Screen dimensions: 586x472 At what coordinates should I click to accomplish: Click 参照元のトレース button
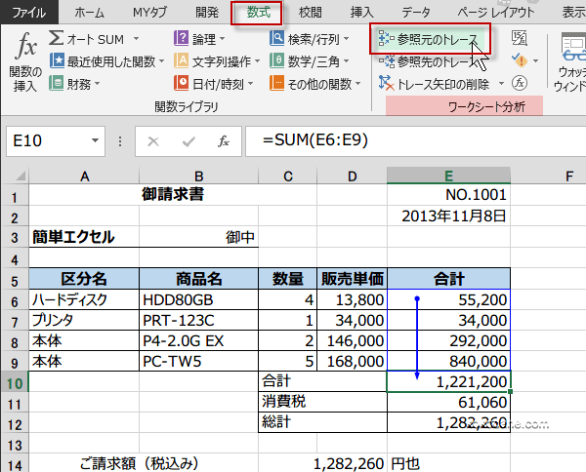(430, 39)
